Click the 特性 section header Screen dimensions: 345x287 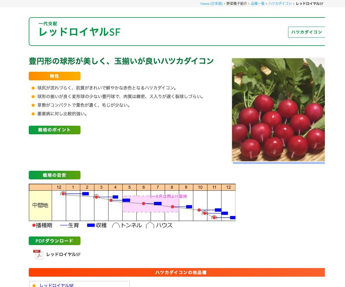(x=54, y=76)
